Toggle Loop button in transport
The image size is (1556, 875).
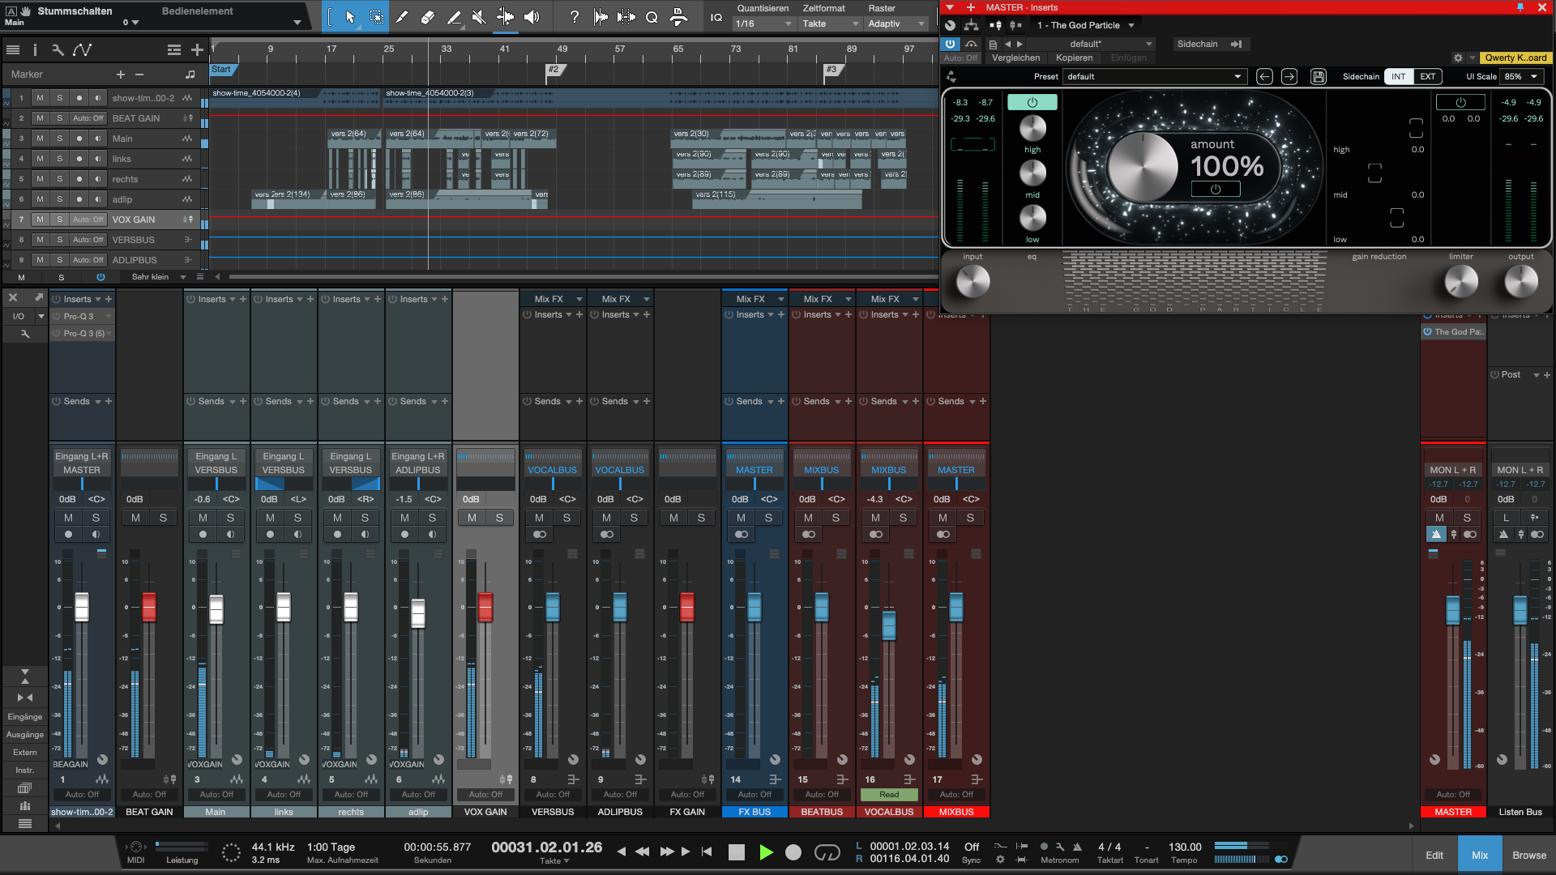click(x=827, y=852)
